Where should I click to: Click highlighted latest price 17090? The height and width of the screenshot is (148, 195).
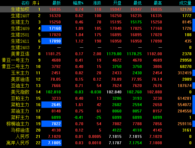pyautogui.click(x=51, y=41)
